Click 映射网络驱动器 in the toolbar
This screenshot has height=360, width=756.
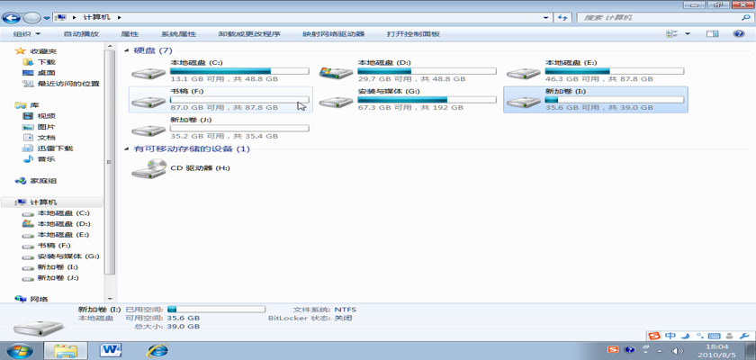(333, 34)
